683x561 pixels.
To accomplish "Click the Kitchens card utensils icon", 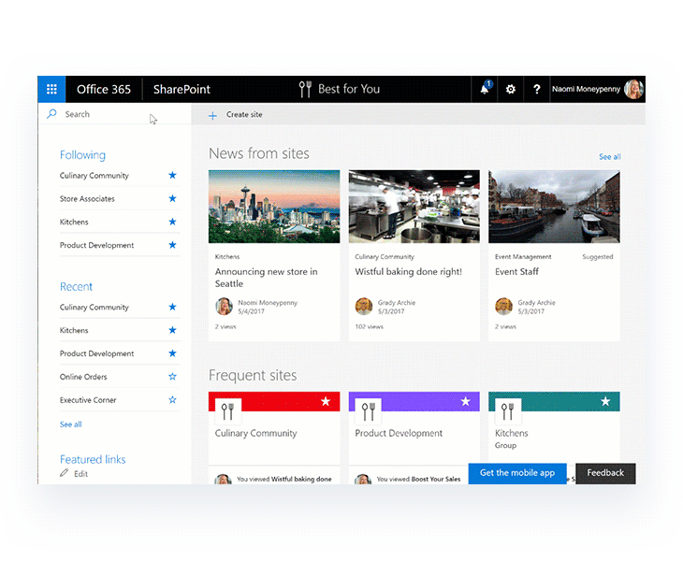I will [508, 410].
